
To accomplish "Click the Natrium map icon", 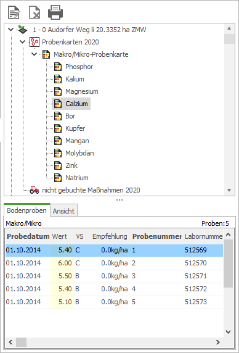I will [58, 178].
